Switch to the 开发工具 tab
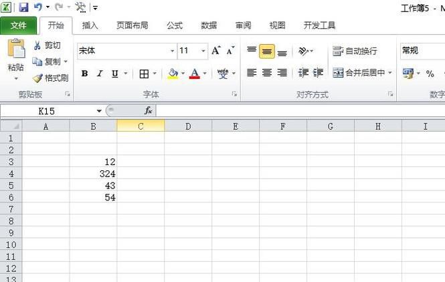445x282 pixels. tap(320, 25)
